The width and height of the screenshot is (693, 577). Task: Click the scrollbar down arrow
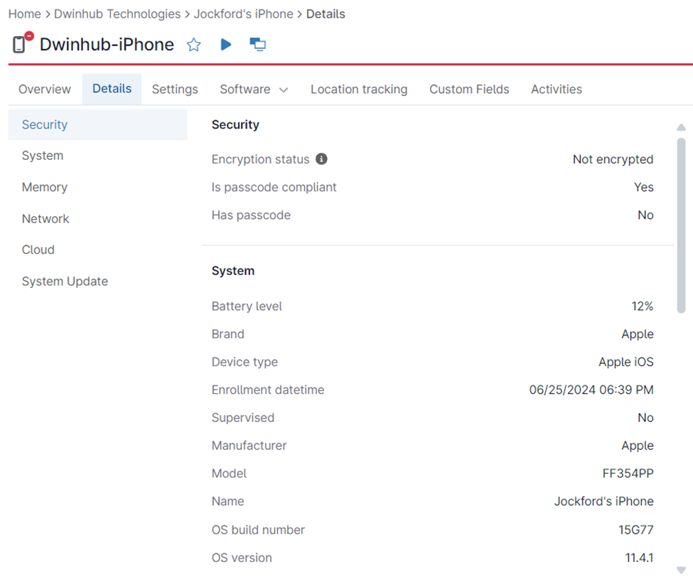click(x=681, y=569)
